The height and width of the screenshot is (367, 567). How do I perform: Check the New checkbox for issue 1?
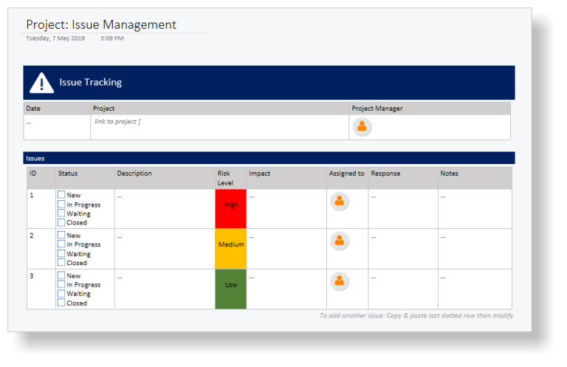coord(61,196)
